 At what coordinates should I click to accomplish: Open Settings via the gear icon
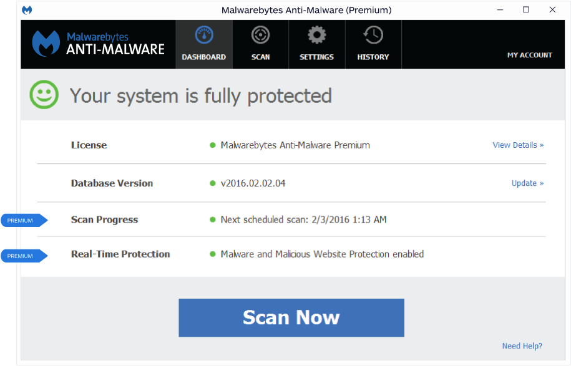(316, 36)
